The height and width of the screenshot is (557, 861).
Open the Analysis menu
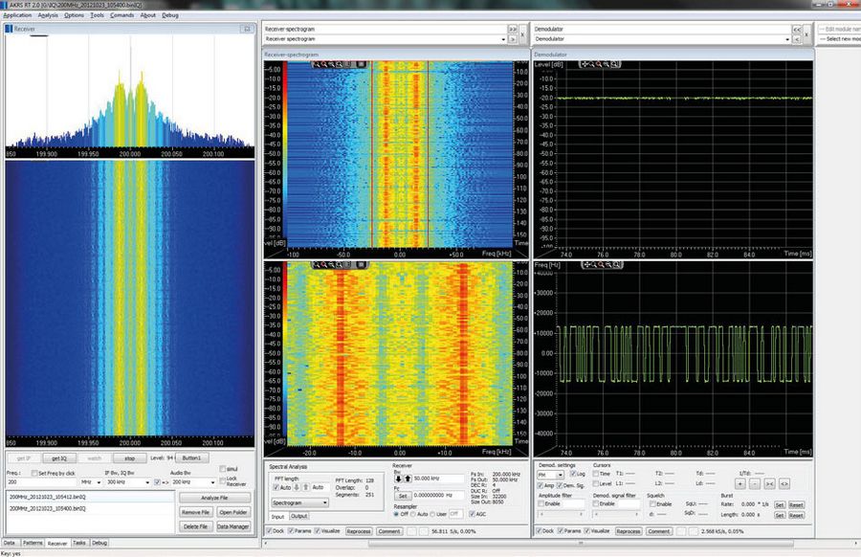(x=48, y=15)
